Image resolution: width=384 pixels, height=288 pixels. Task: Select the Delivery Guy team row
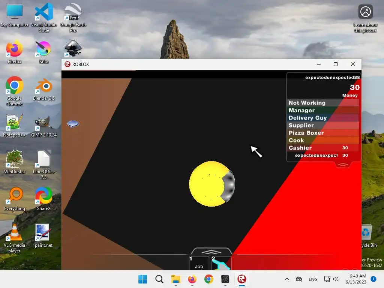pos(323,118)
